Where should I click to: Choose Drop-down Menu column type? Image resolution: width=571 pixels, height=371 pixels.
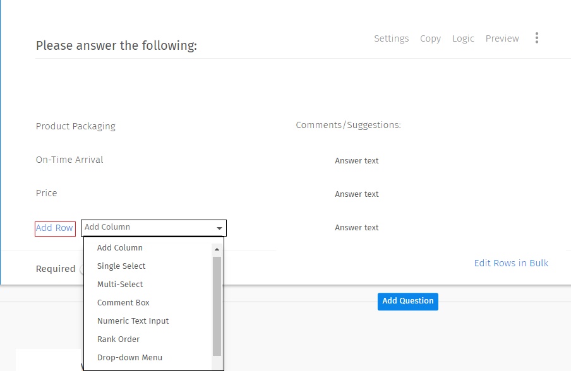pos(129,358)
